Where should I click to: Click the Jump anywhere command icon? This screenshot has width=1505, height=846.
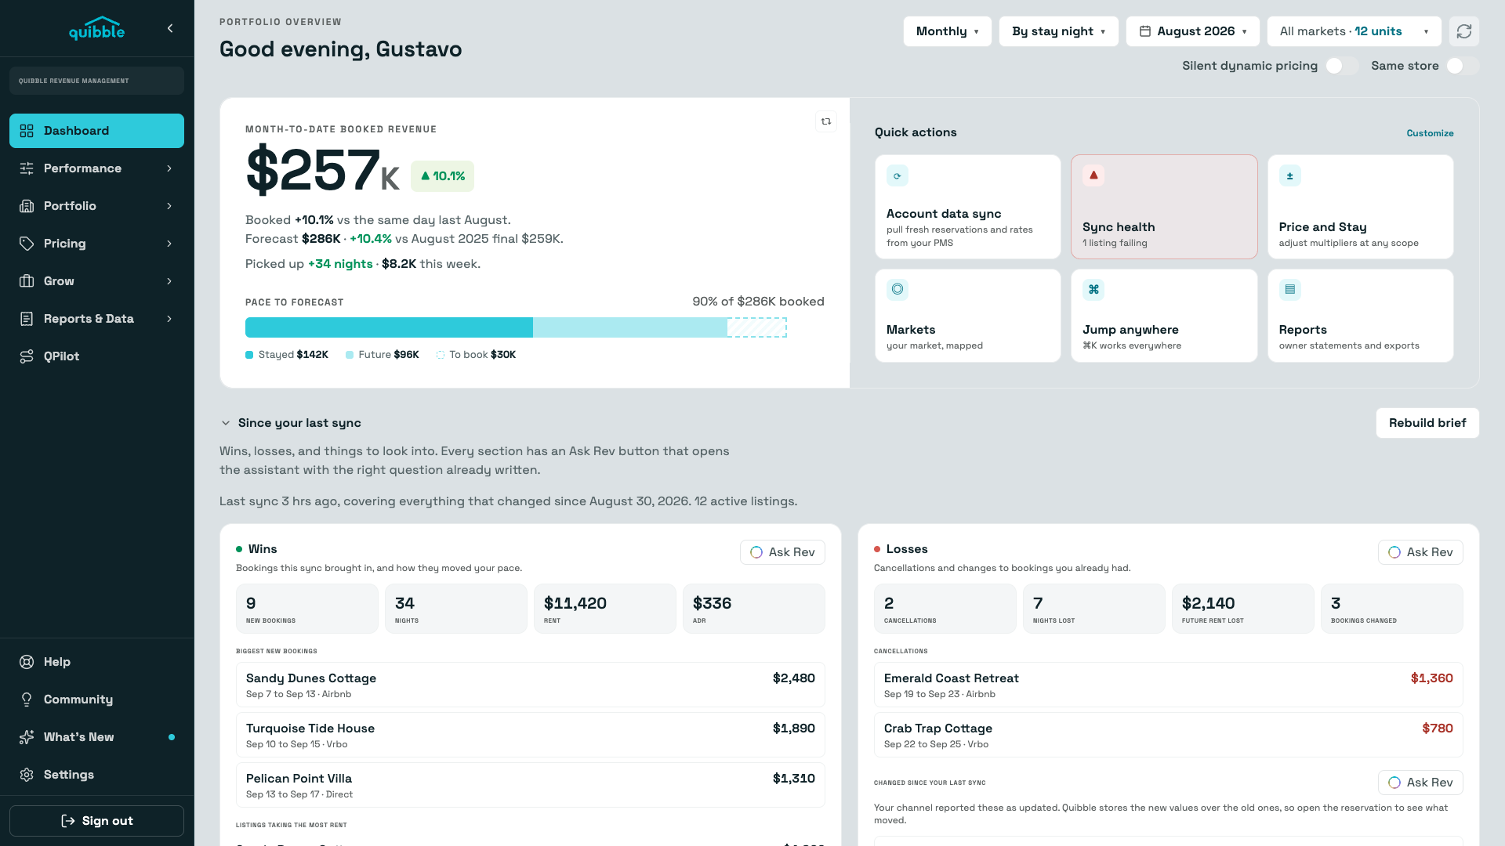[x=1093, y=290]
